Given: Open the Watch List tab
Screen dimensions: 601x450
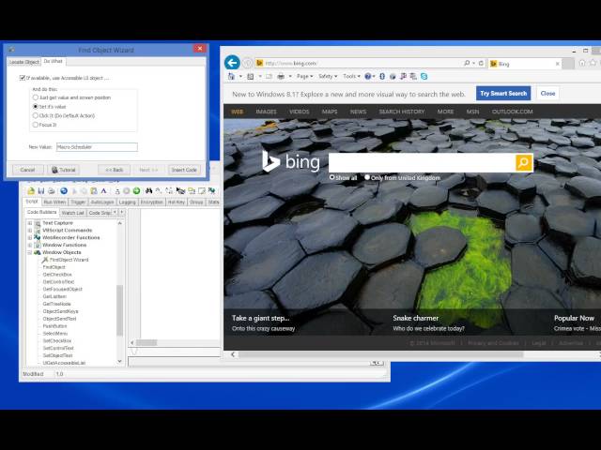Looking at the screenshot, I should pos(72,213).
